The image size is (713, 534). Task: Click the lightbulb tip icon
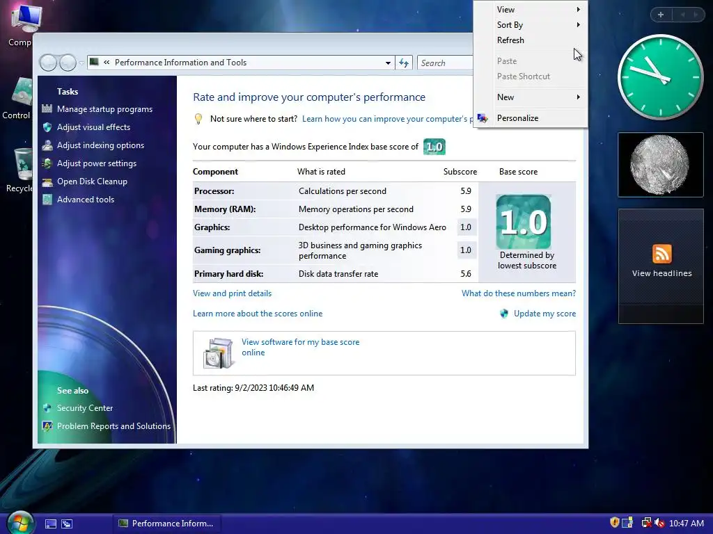198,119
